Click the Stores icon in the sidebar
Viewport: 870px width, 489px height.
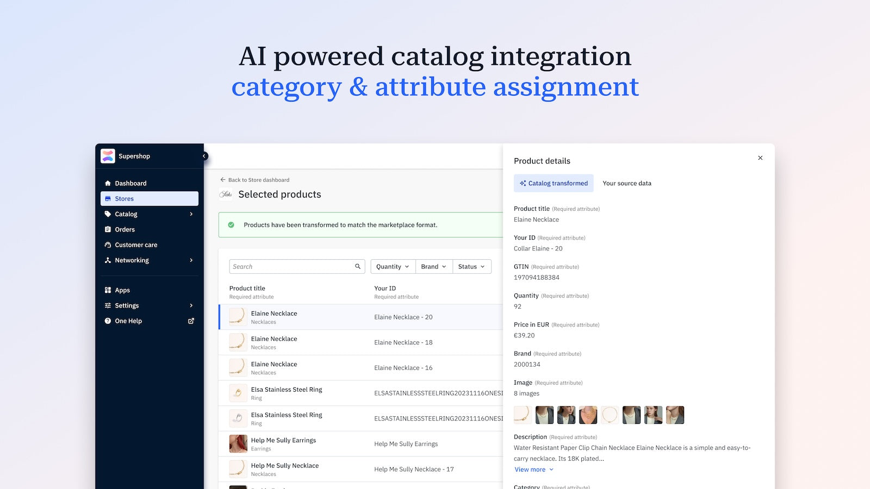pos(108,198)
